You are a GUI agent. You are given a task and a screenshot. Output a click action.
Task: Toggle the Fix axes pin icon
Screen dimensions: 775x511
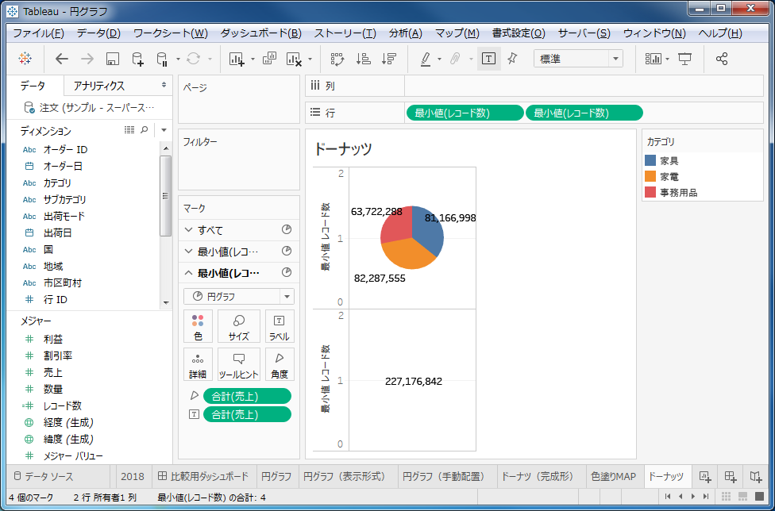pos(512,59)
